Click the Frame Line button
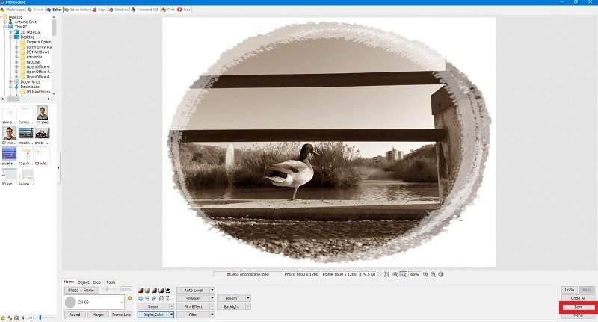598x322 pixels. click(121, 315)
